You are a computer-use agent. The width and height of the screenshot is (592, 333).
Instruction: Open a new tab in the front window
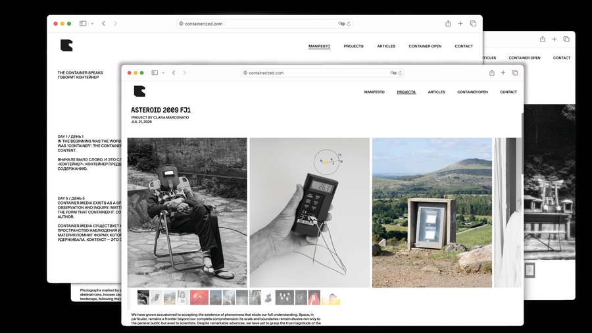[x=503, y=72]
